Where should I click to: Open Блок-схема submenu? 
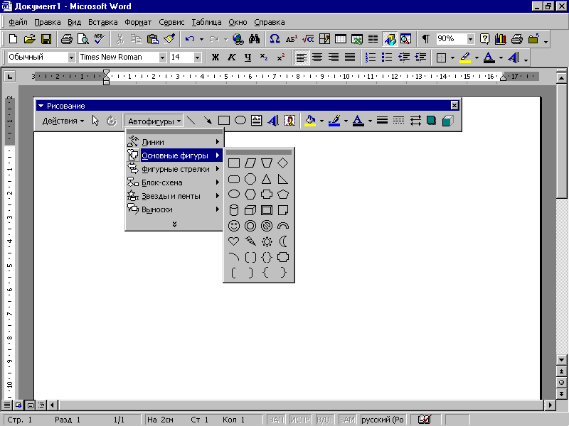tap(174, 182)
